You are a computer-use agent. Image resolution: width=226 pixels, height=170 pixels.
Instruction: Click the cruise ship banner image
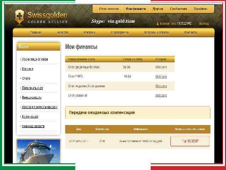[39, 151]
